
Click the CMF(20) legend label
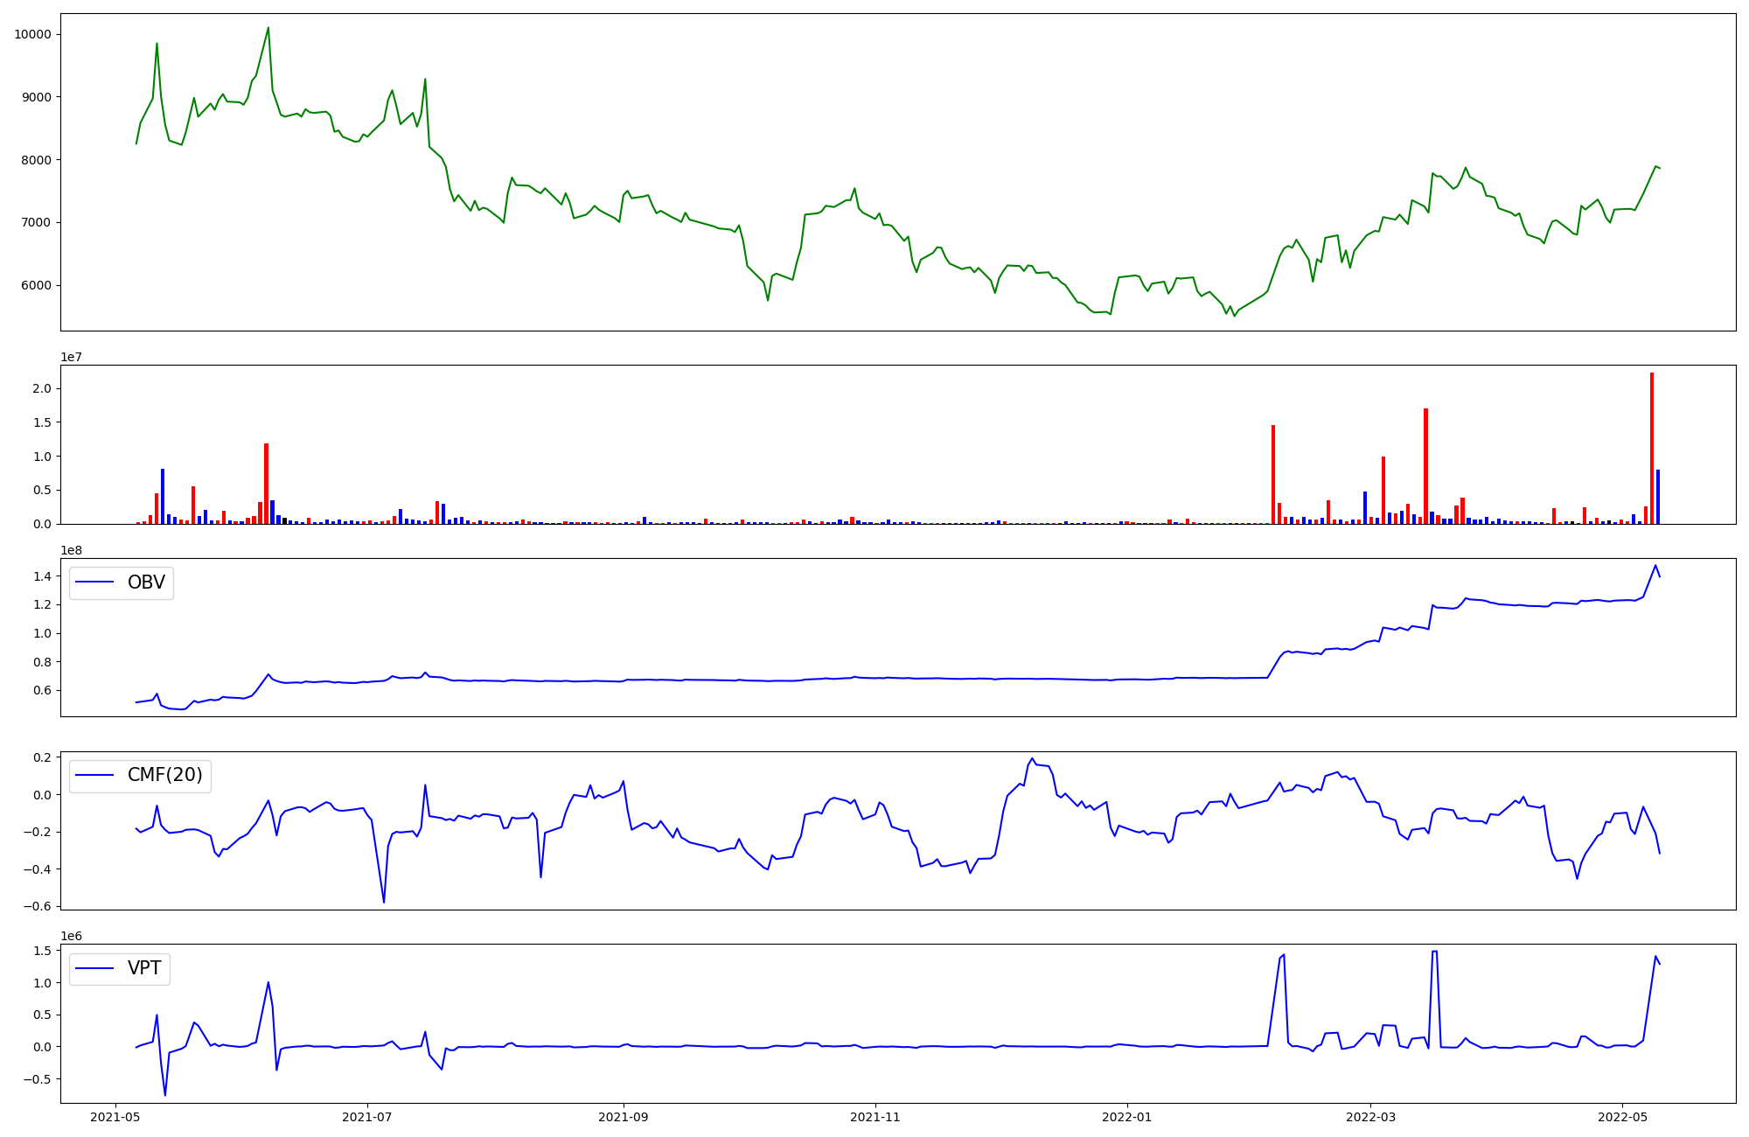[164, 776]
